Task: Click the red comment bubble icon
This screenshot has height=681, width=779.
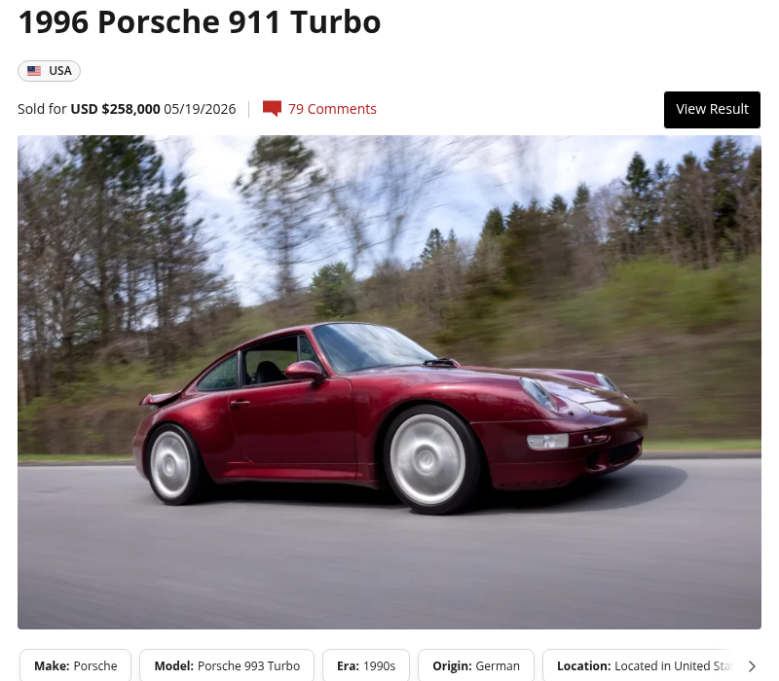Action: point(272,109)
